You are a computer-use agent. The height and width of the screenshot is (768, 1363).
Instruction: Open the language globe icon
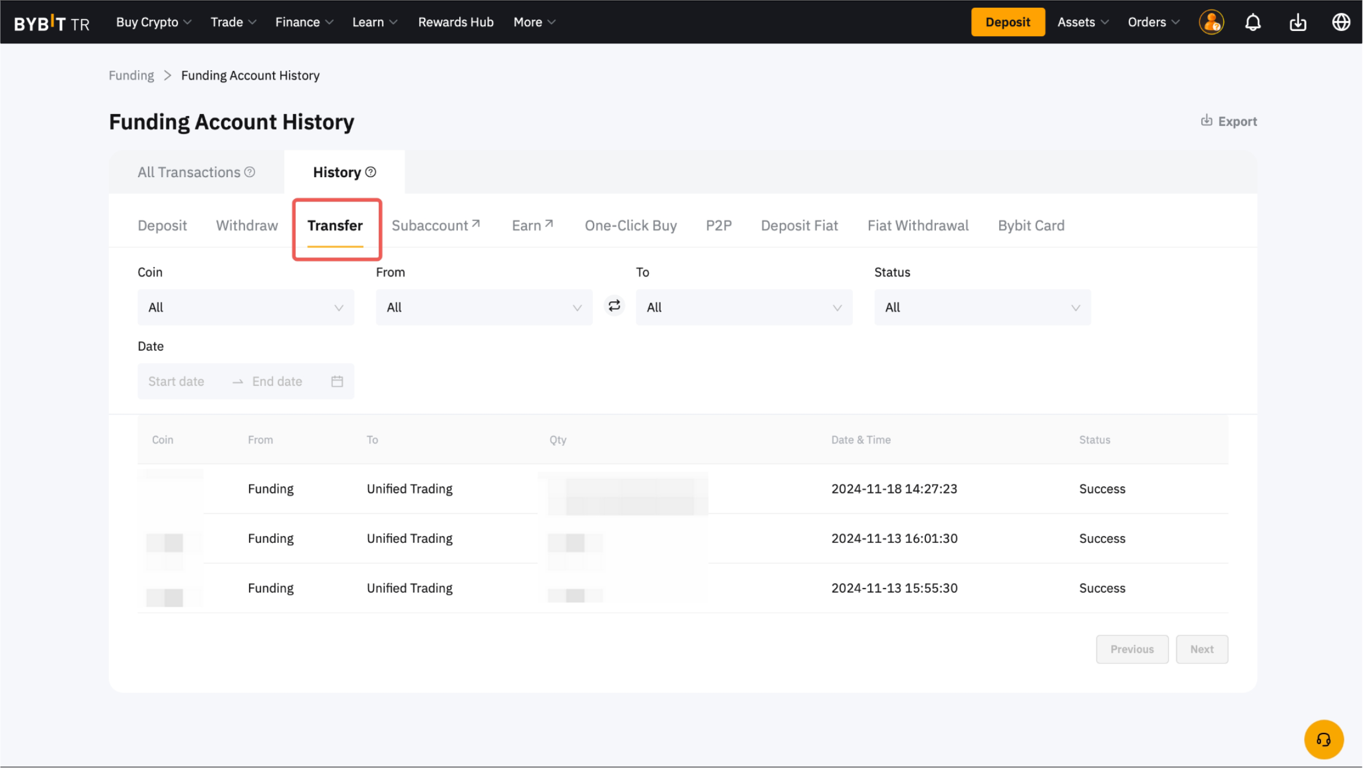(1340, 23)
